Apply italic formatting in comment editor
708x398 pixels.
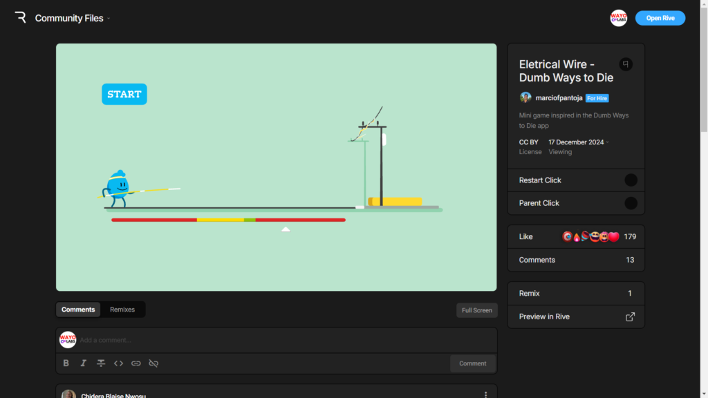click(x=84, y=363)
